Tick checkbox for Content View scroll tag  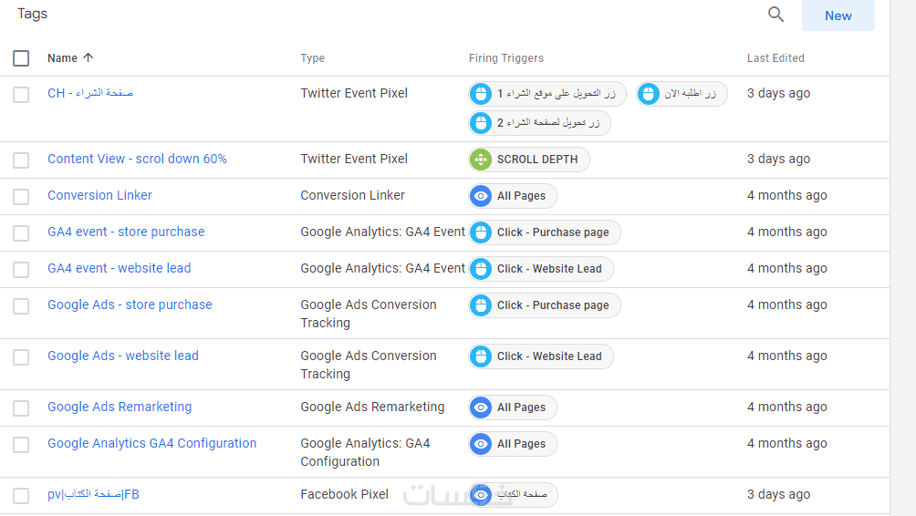[x=21, y=160]
